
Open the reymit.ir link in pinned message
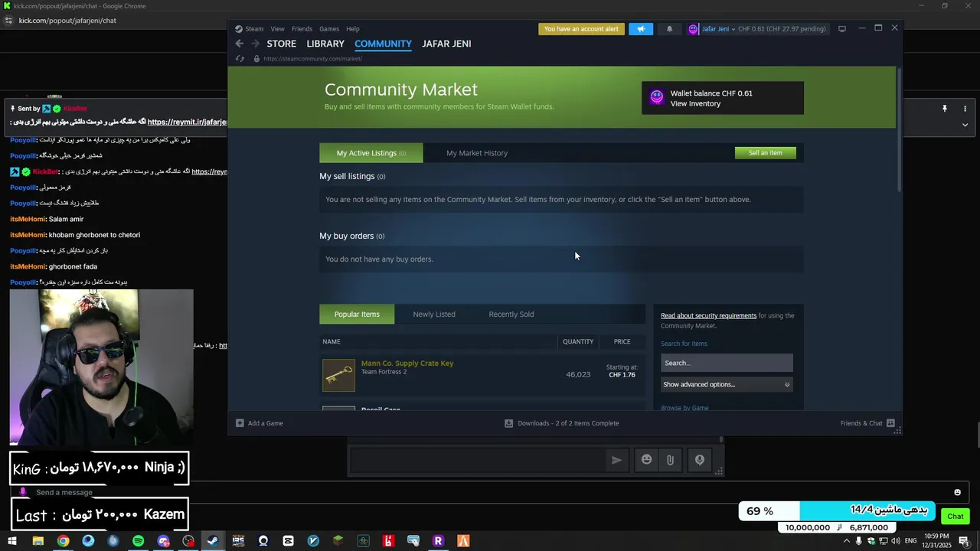(x=188, y=122)
